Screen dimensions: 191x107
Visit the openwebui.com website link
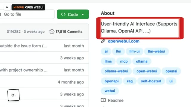[124, 41]
